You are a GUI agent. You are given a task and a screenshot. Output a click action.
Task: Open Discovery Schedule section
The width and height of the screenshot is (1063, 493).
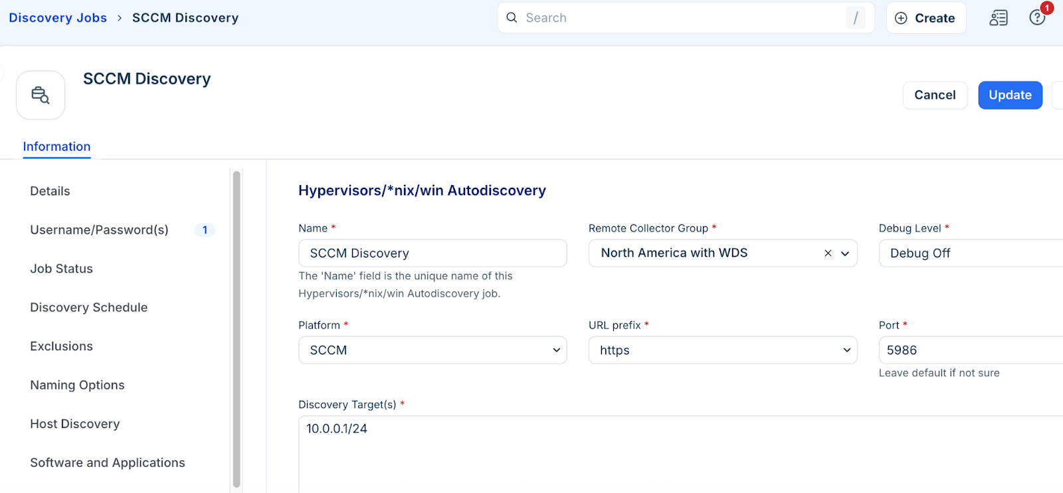(x=88, y=307)
